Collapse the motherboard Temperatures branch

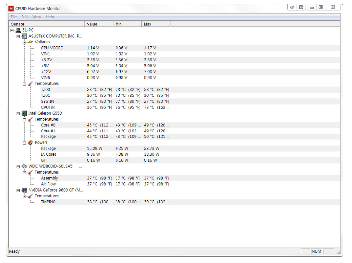[24, 84]
